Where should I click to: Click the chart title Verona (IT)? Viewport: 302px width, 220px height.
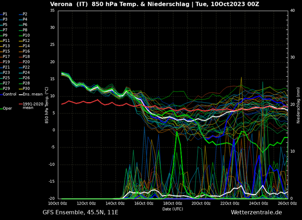69,4
